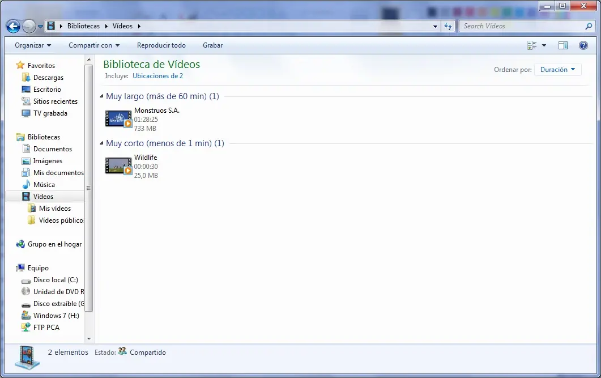Open the Música library
Viewport: 601px width, 378px height.
point(44,184)
